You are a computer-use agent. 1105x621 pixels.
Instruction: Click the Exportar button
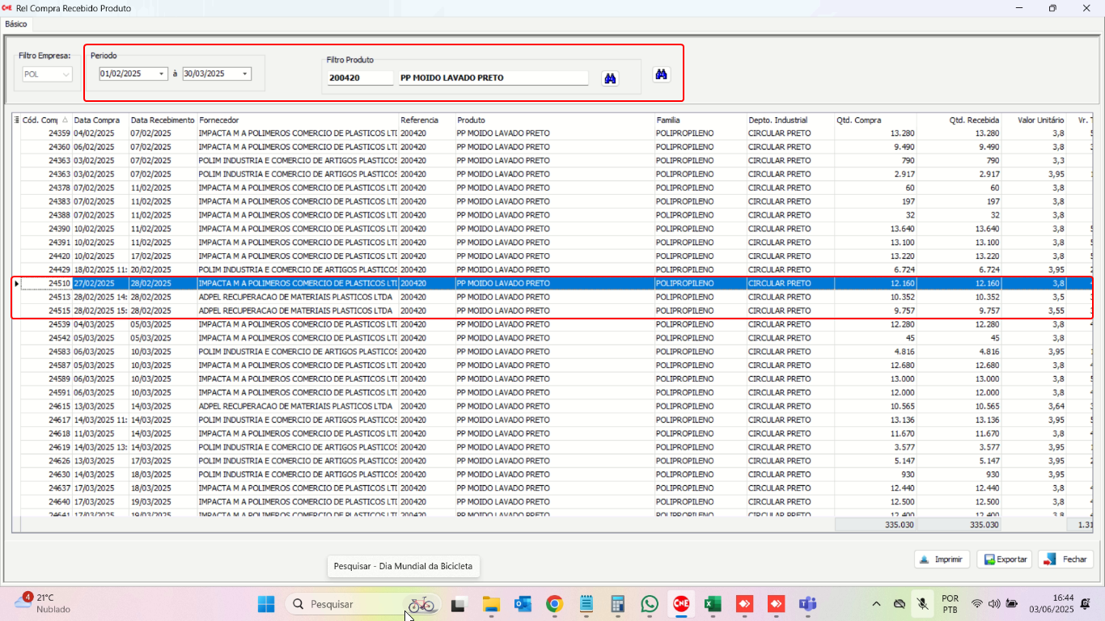(1004, 559)
